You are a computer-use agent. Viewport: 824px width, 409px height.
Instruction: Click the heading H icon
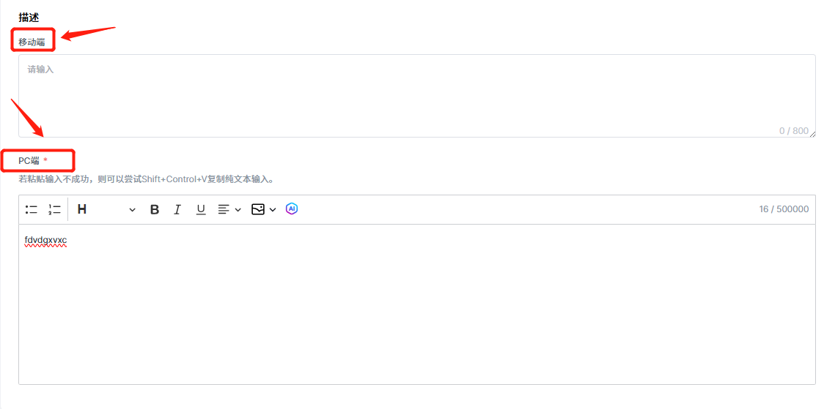(82, 209)
